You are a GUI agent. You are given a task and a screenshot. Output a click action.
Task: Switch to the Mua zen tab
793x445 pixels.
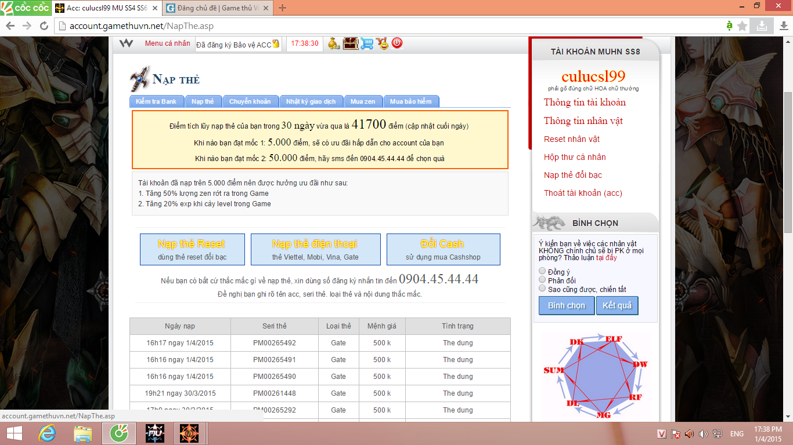pyautogui.click(x=363, y=101)
